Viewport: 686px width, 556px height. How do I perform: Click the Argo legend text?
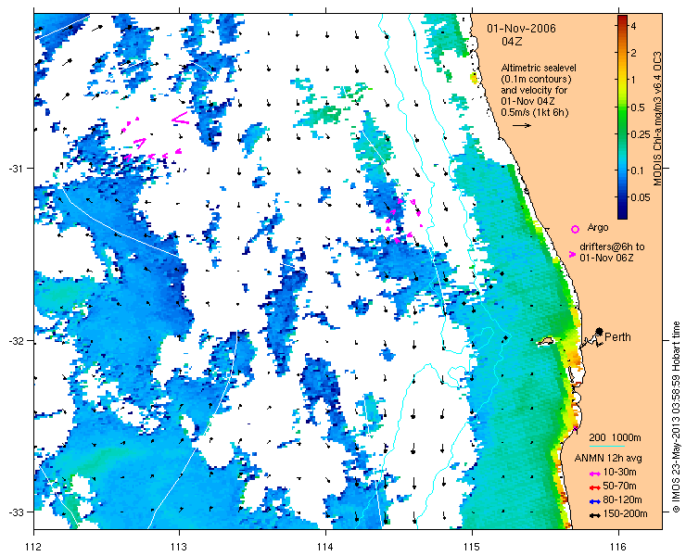pyautogui.click(x=598, y=227)
